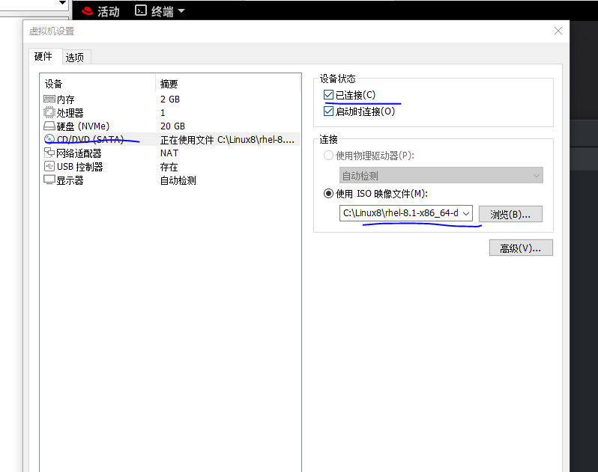Select the 内存 device row

click(170, 99)
